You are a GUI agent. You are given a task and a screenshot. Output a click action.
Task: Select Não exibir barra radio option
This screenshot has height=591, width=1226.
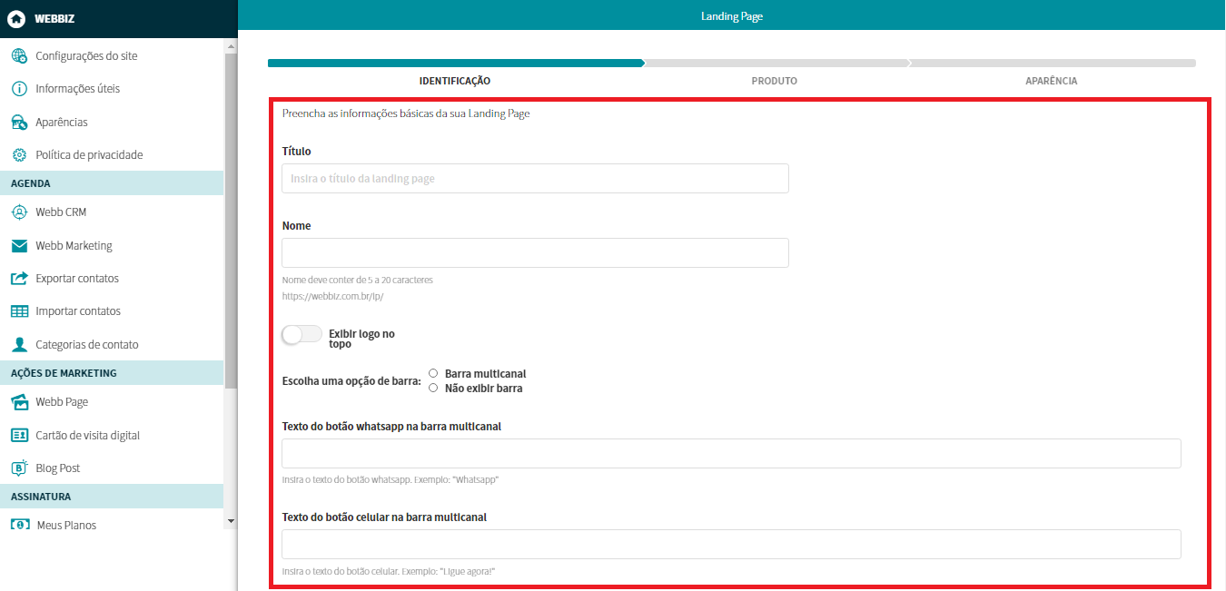coord(433,388)
